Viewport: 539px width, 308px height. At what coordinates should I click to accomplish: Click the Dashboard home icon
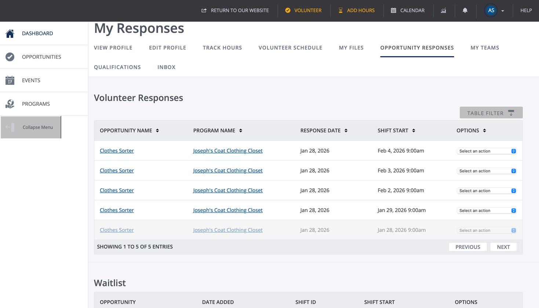tap(10, 33)
